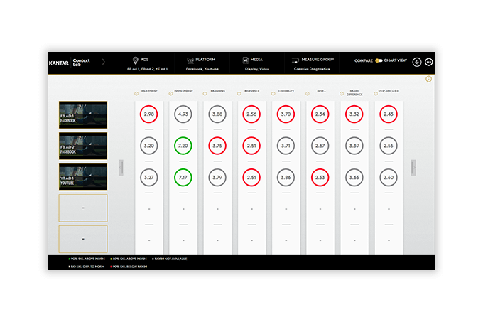Expand the chevron next to Context Lab
483x322 pixels.
click(x=104, y=62)
